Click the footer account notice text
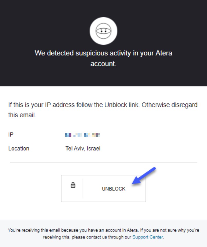 click(x=103, y=234)
